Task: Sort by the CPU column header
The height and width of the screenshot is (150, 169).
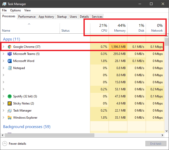Action: click(x=99, y=28)
